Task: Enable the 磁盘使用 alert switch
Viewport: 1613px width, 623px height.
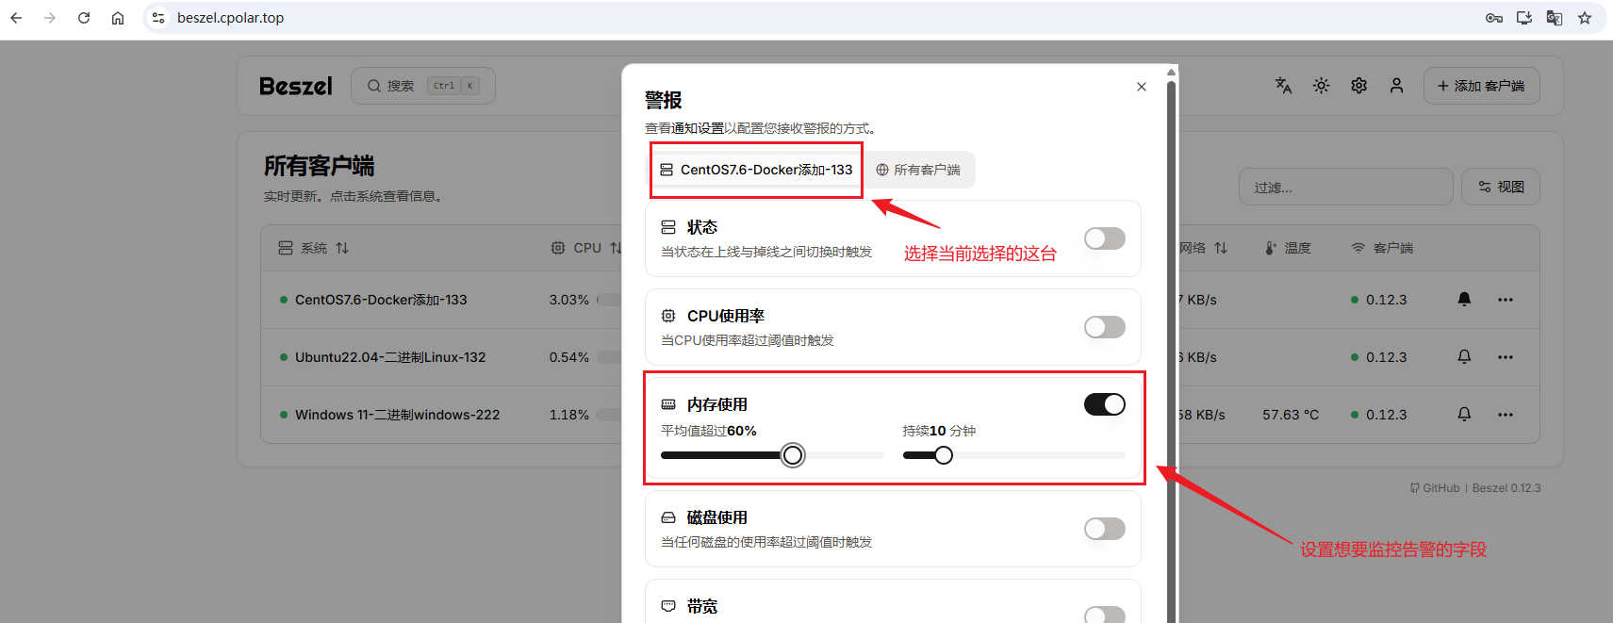Action: [x=1105, y=529]
